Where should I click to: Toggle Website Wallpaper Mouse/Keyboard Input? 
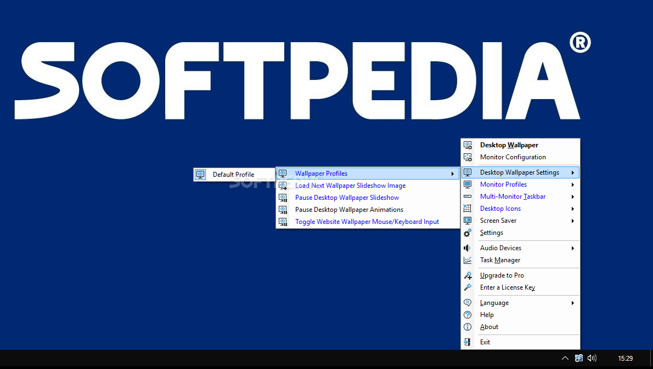(368, 222)
